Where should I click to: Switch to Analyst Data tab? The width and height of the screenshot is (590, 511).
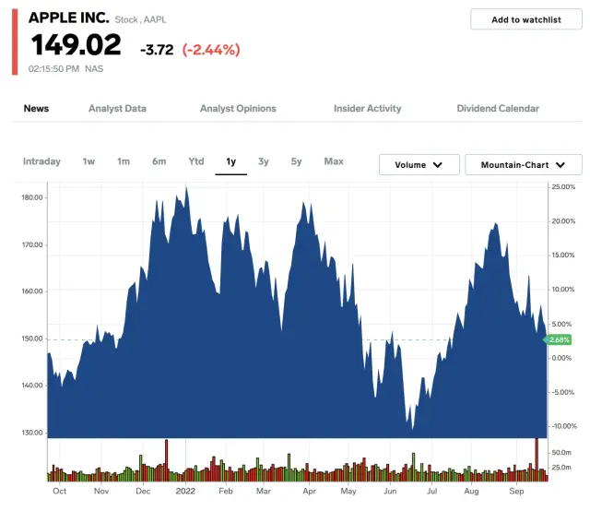(x=117, y=108)
